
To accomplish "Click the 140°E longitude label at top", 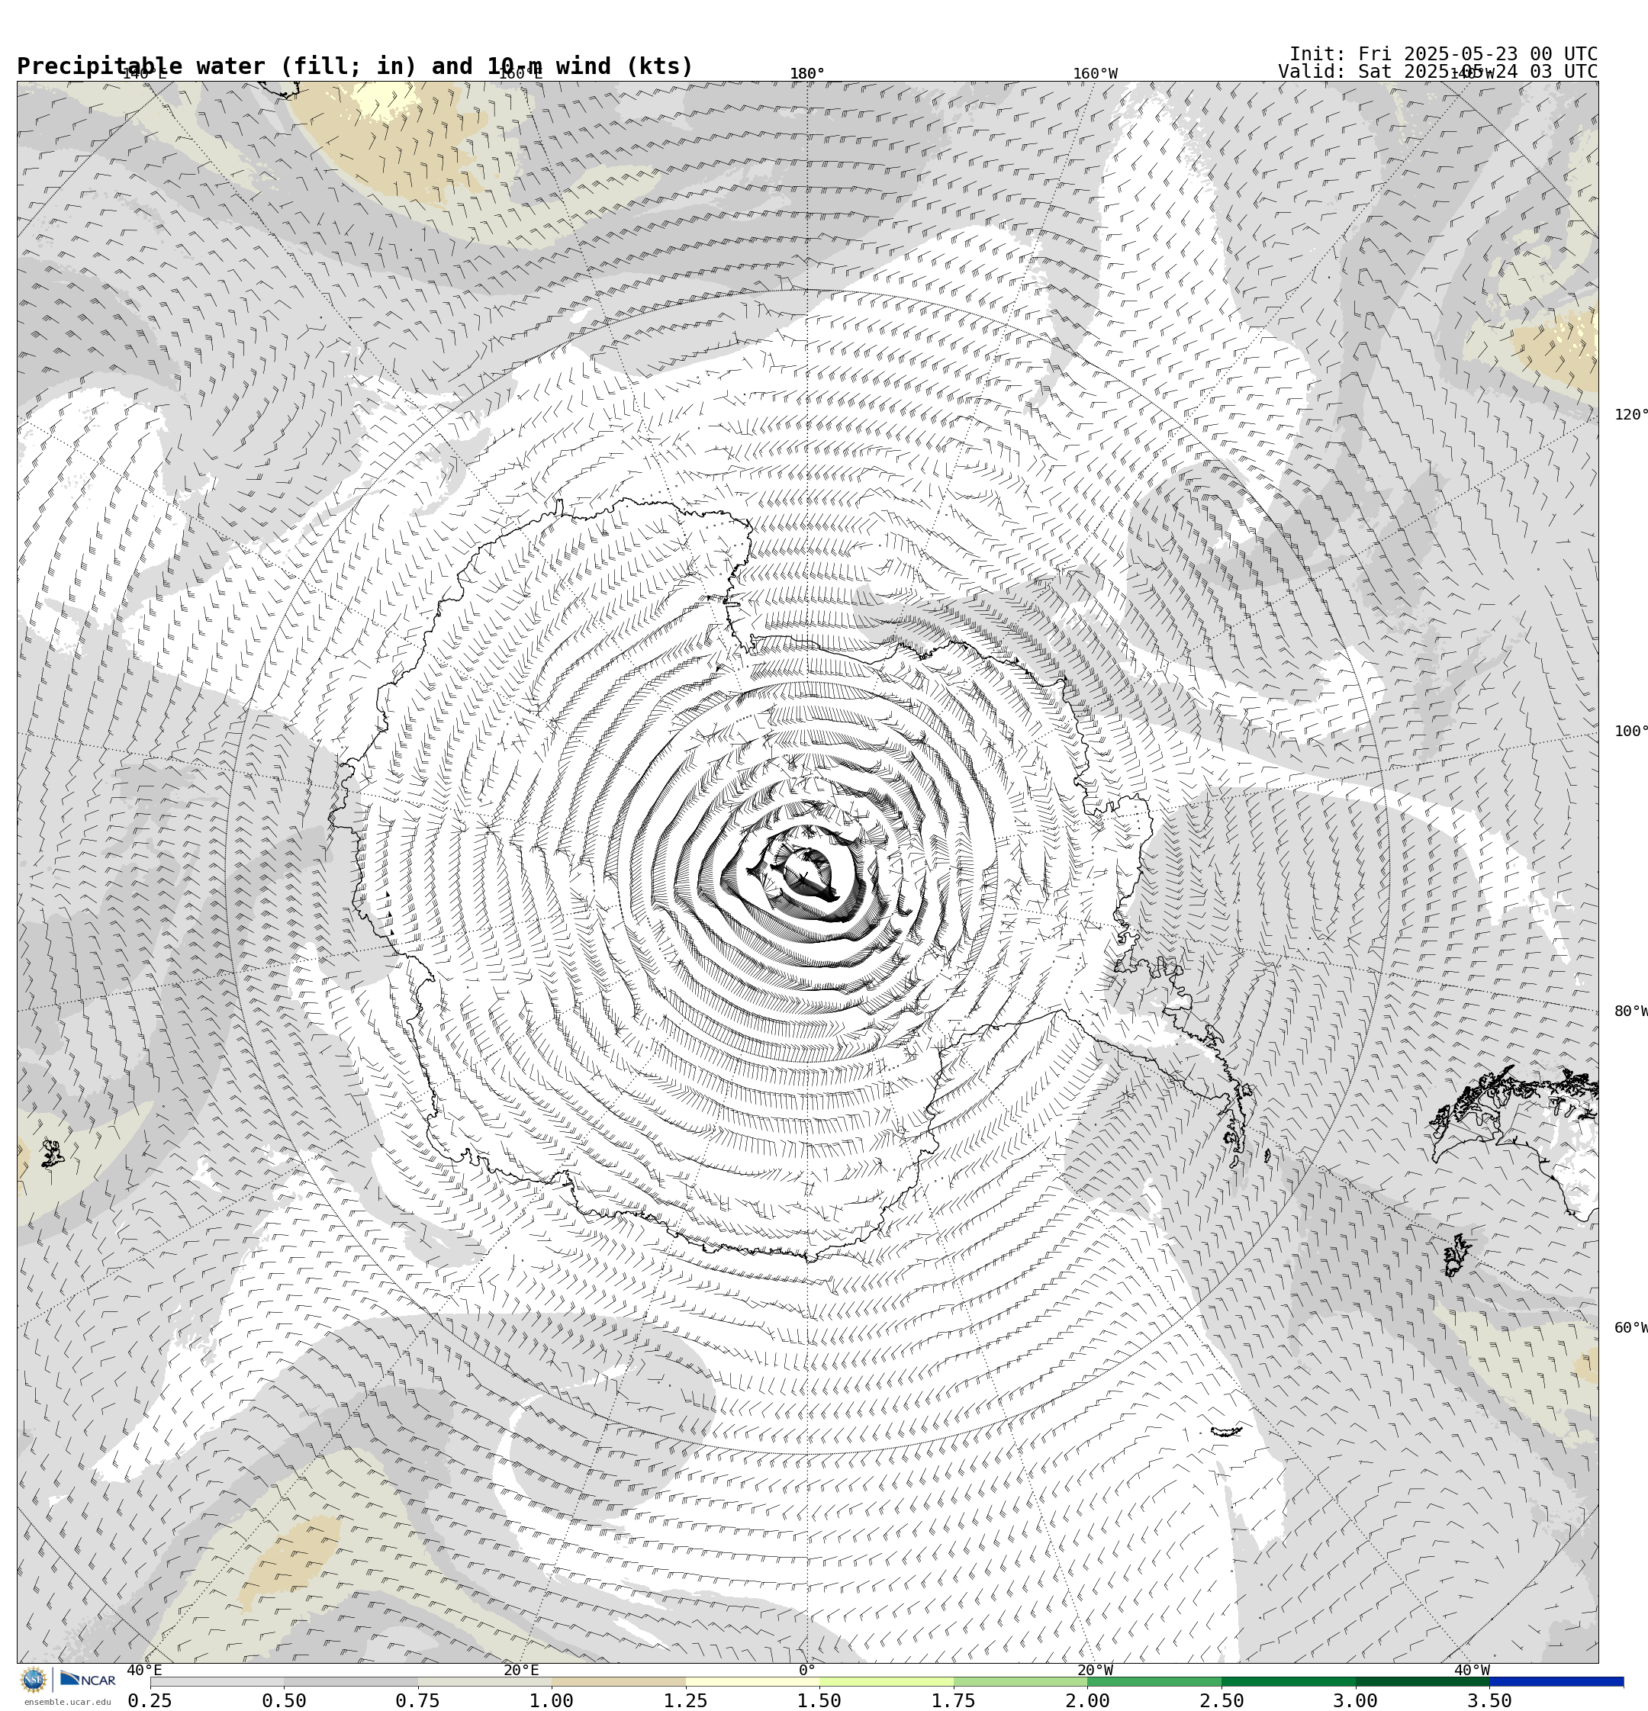I will [144, 74].
